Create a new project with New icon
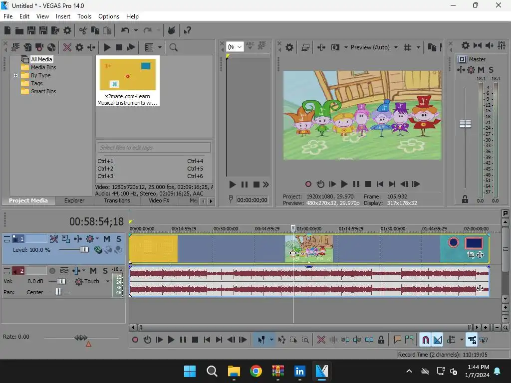 7,30
